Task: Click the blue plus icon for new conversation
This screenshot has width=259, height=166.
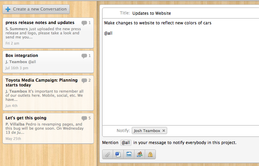Action: [8, 9]
